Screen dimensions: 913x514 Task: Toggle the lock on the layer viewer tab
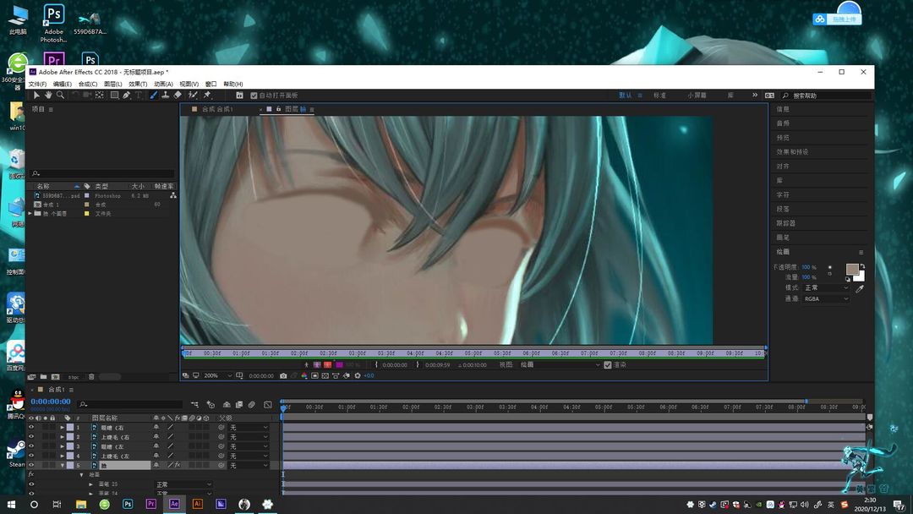point(278,109)
